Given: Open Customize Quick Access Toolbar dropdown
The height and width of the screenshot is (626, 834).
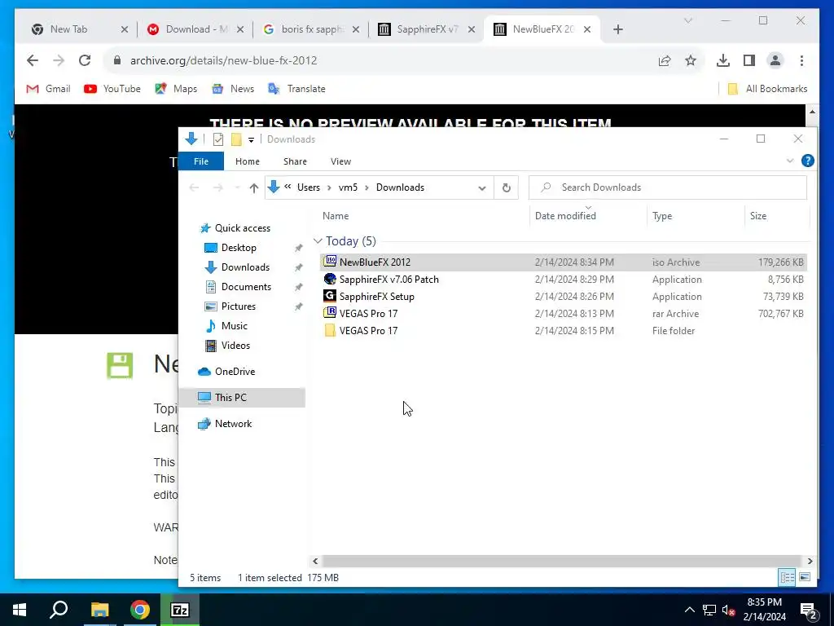Looking at the screenshot, I should [251, 139].
